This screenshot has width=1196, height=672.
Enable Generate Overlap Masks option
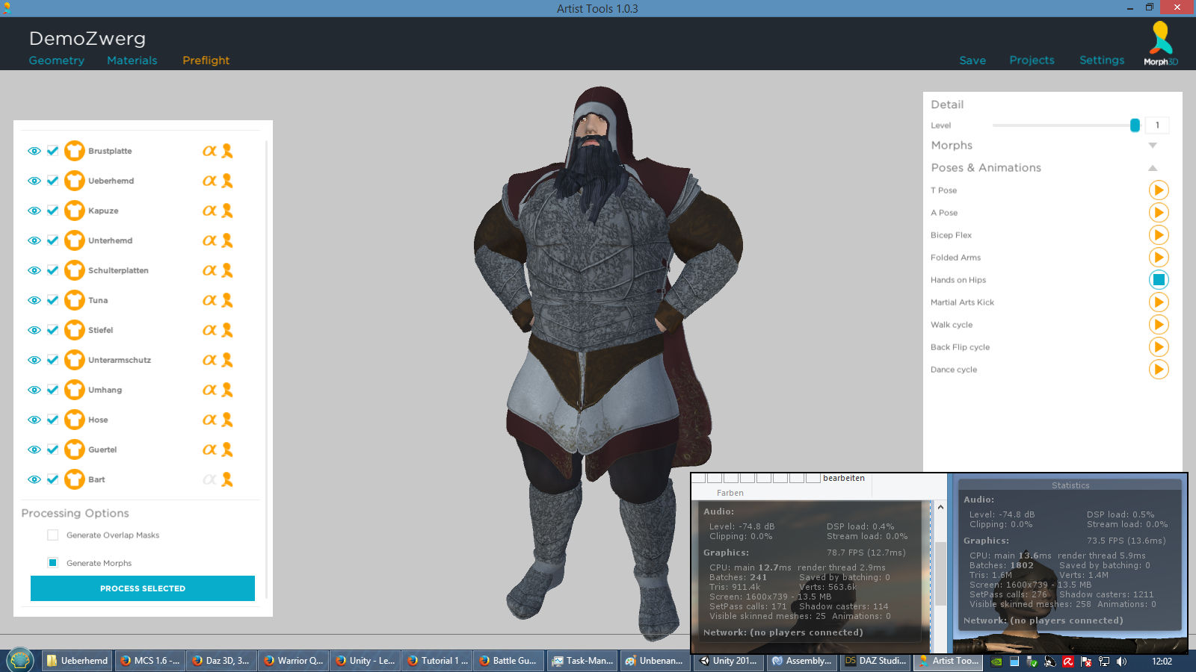tap(52, 535)
